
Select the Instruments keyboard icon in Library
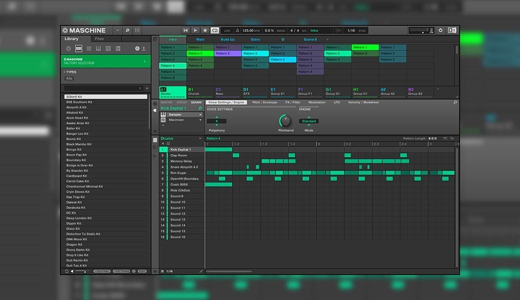98,48
